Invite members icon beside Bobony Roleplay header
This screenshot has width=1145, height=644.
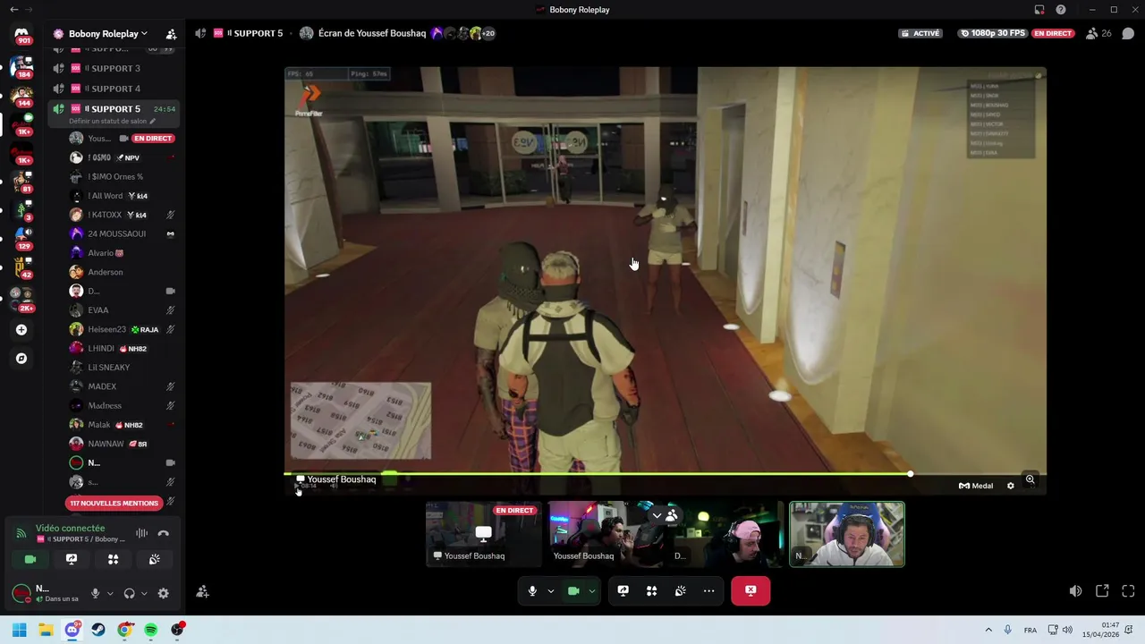pyautogui.click(x=171, y=34)
